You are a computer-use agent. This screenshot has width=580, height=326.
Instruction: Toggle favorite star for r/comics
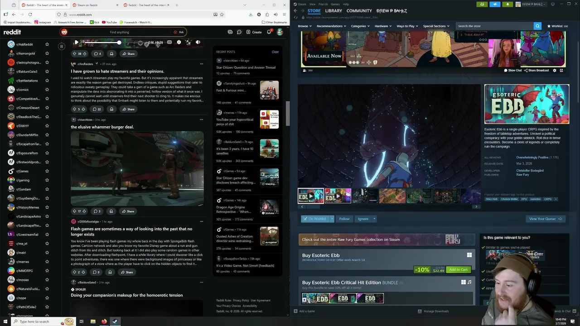[47, 90]
